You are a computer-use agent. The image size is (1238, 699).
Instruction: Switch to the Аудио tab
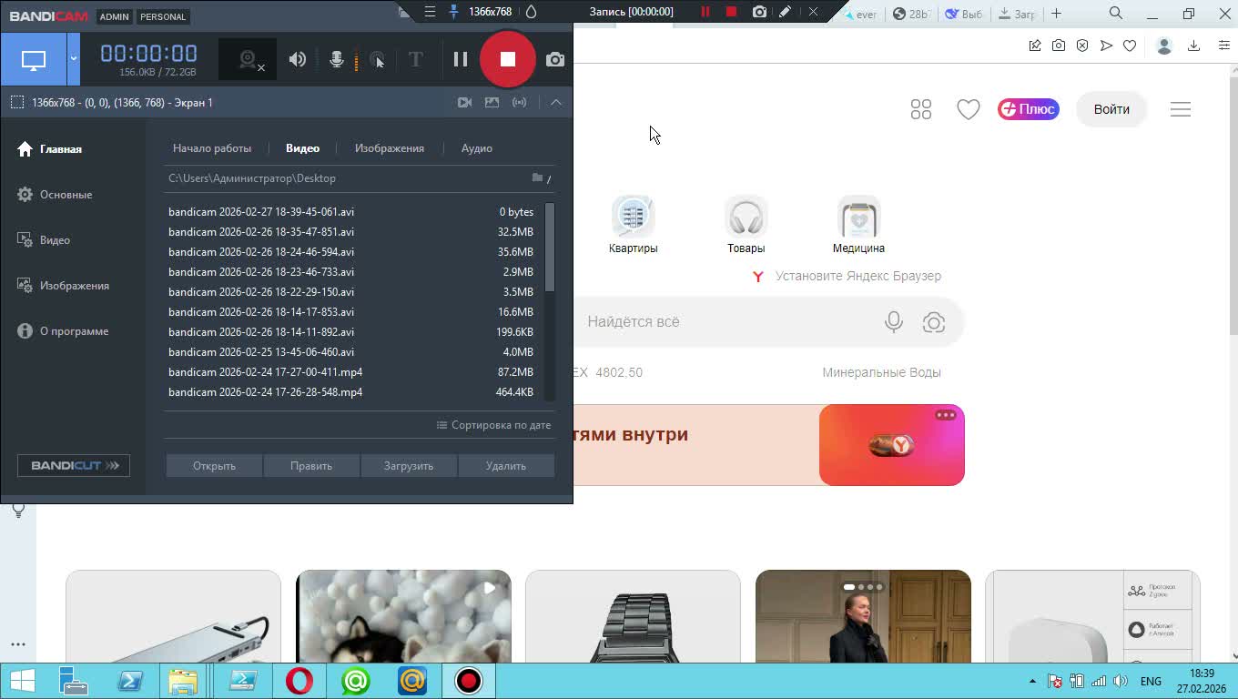pos(476,148)
